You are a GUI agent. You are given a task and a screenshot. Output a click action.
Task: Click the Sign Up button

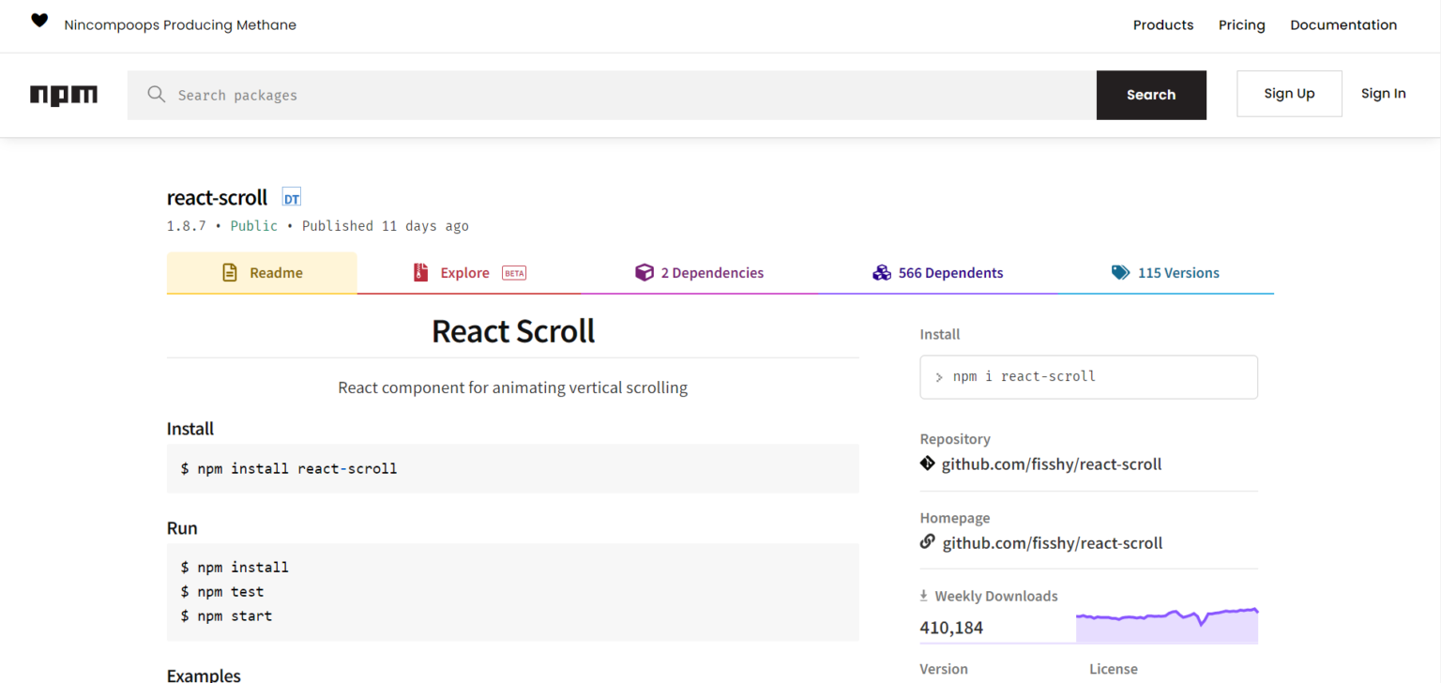(1289, 93)
